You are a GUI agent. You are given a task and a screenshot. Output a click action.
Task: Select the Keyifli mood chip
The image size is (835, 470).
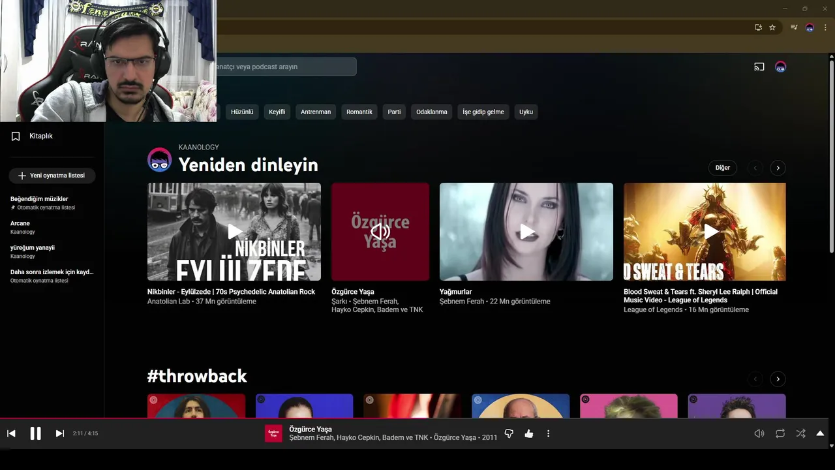[x=277, y=112]
